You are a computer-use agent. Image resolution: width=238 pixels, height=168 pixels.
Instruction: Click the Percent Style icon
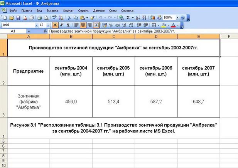pos(111,25)
